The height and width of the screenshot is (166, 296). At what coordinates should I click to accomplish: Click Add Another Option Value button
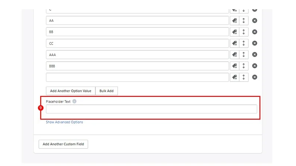[x=71, y=91]
